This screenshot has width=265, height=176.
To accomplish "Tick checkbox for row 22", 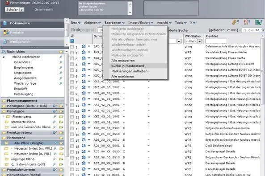I will coord(72,169).
